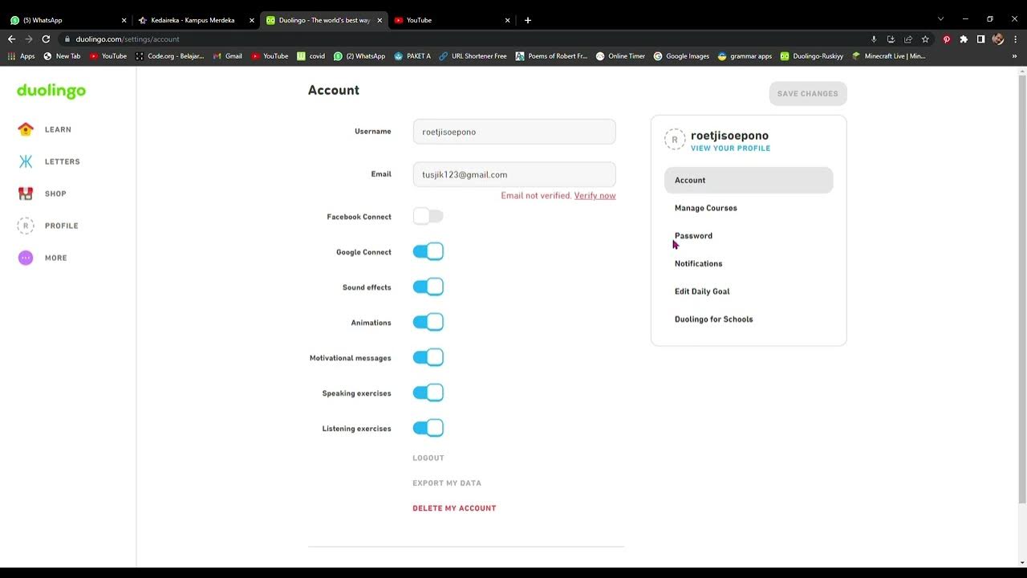Image resolution: width=1027 pixels, height=578 pixels.
Task: Turn off the Listening exercises switch
Action: (x=428, y=428)
